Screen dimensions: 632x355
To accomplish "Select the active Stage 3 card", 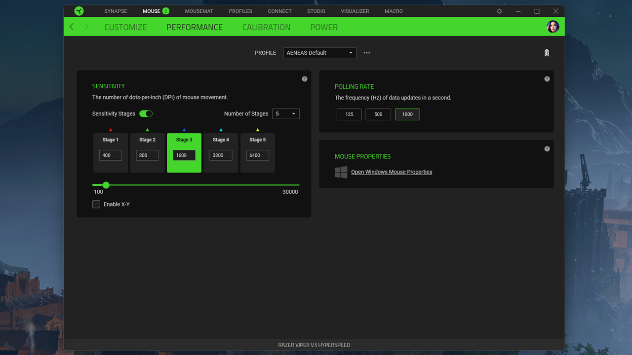I will click(x=184, y=153).
